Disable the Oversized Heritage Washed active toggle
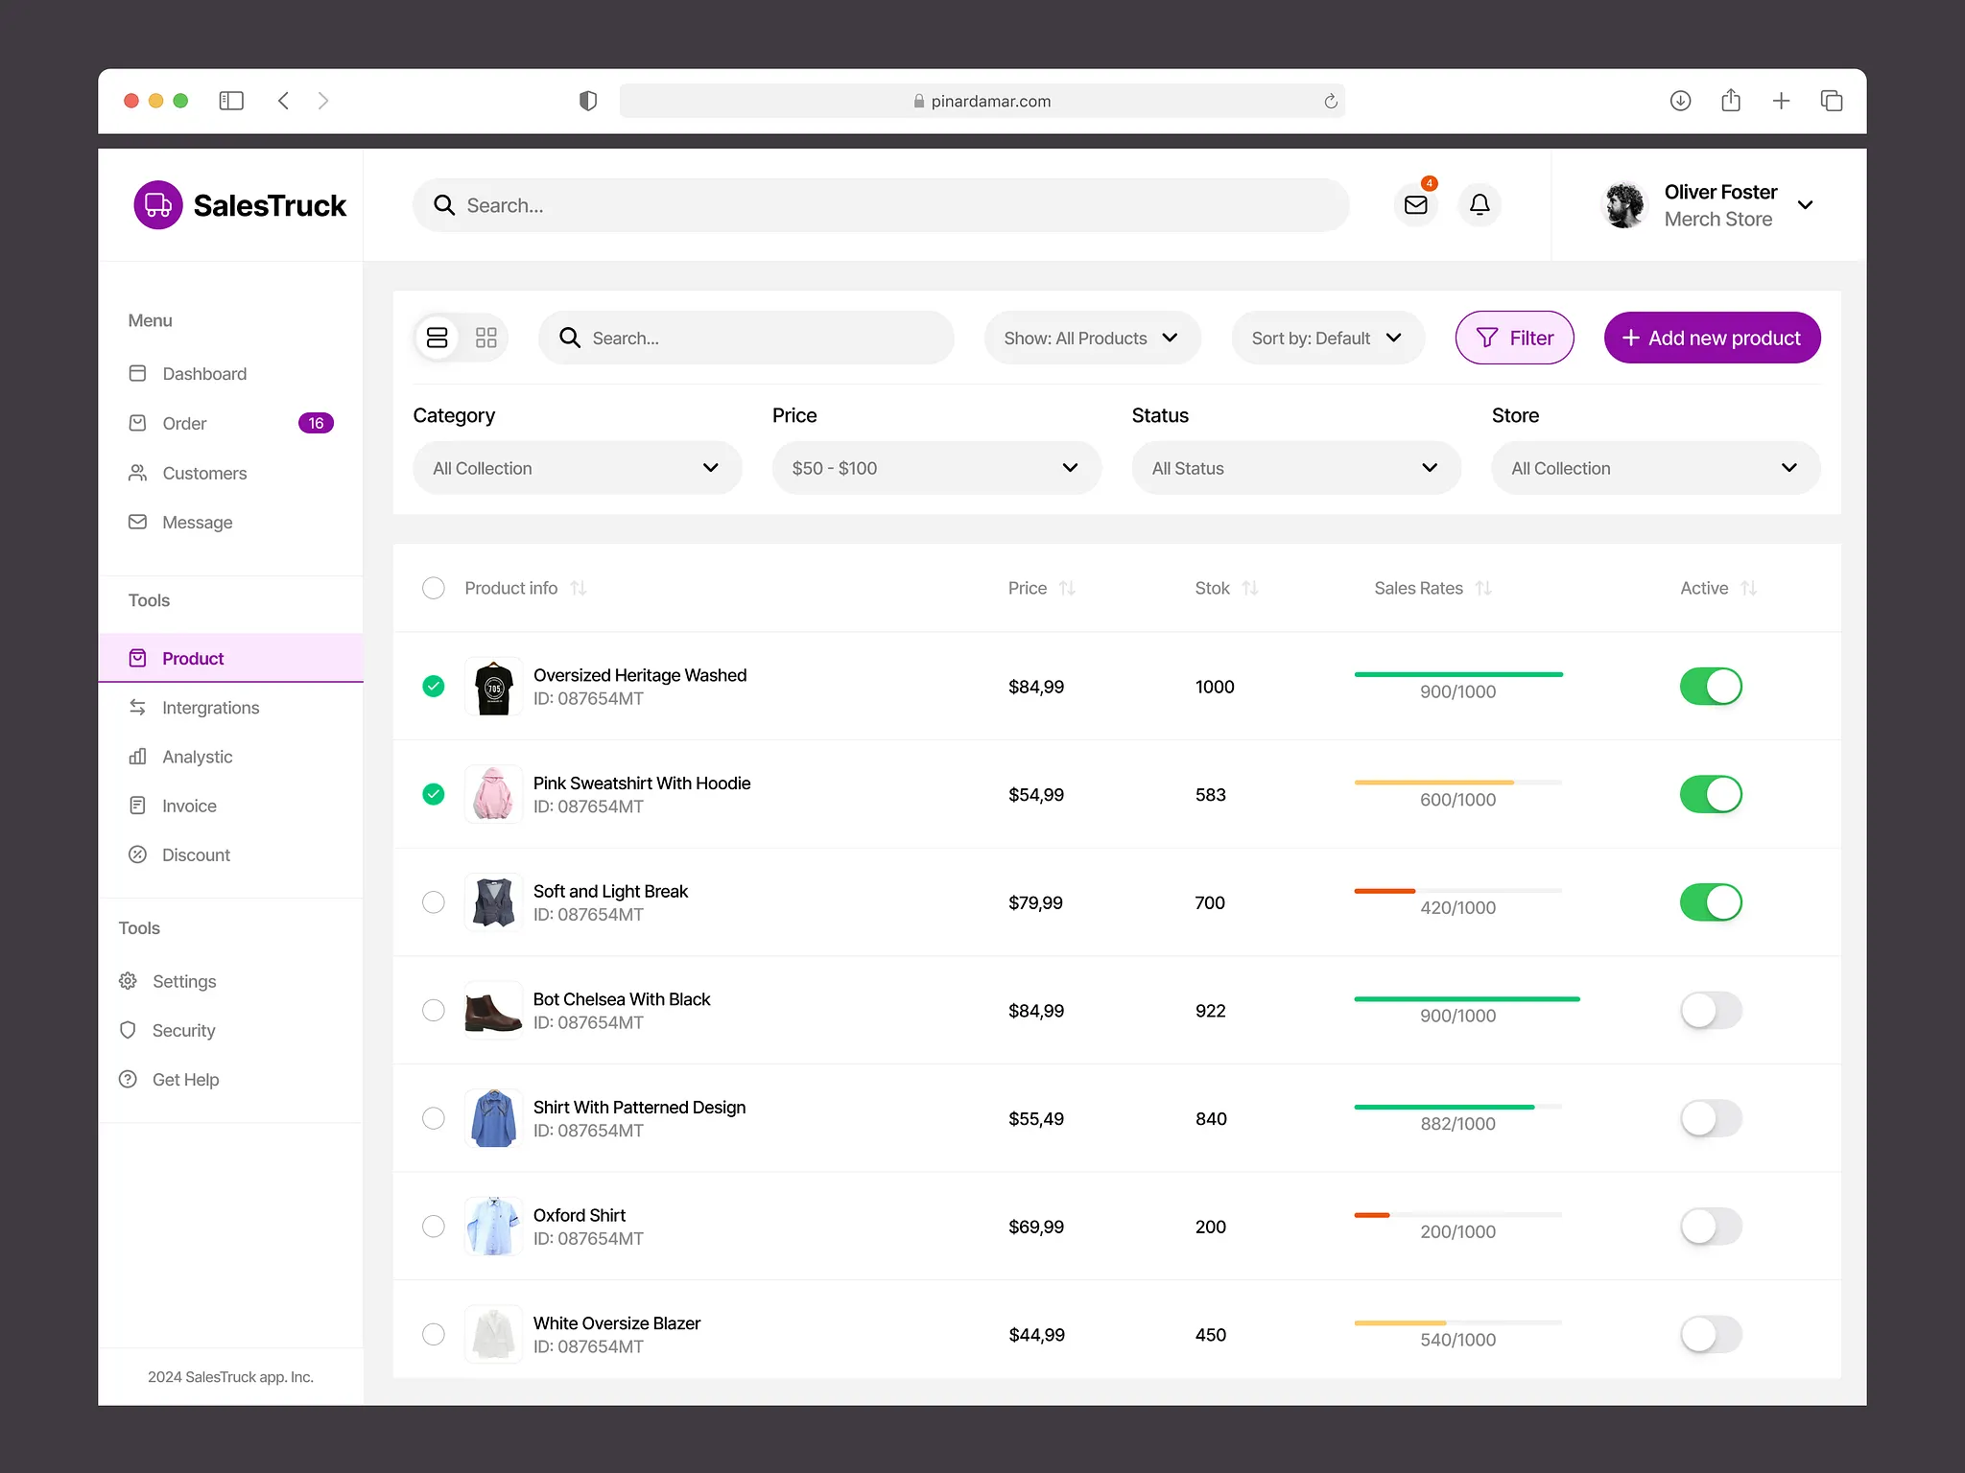 [x=1711, y=687]
